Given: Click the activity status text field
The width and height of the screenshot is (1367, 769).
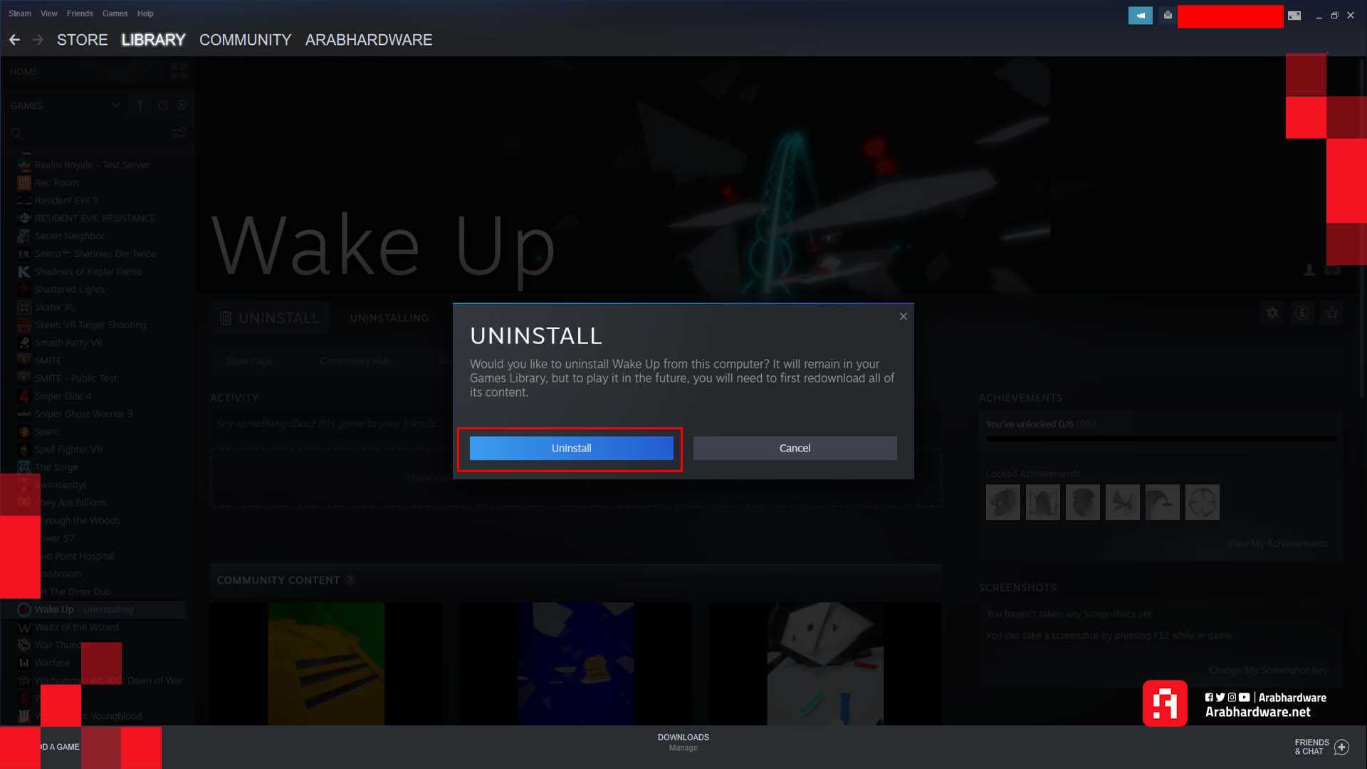Looking at the screenshot, I should (575, 424).
